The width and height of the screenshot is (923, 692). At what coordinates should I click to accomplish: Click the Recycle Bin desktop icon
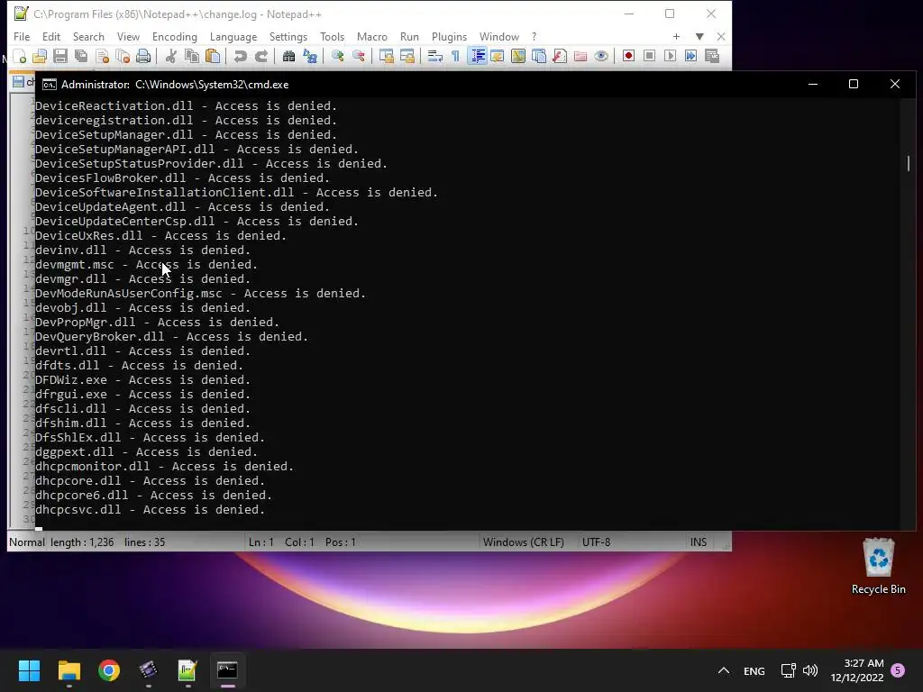coord(878,566)
